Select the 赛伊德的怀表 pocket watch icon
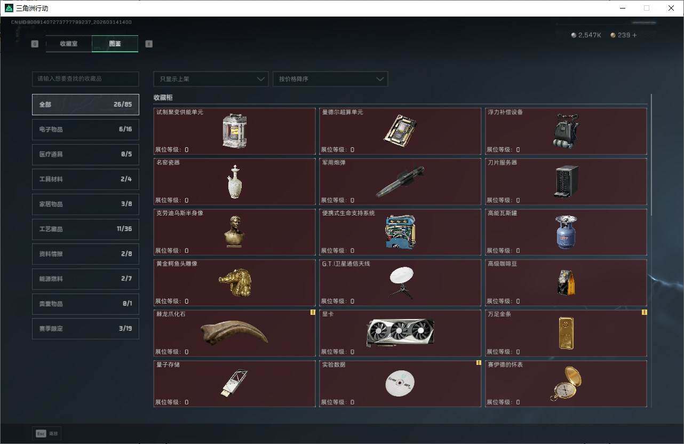684x444 pixels. point(567,383)
